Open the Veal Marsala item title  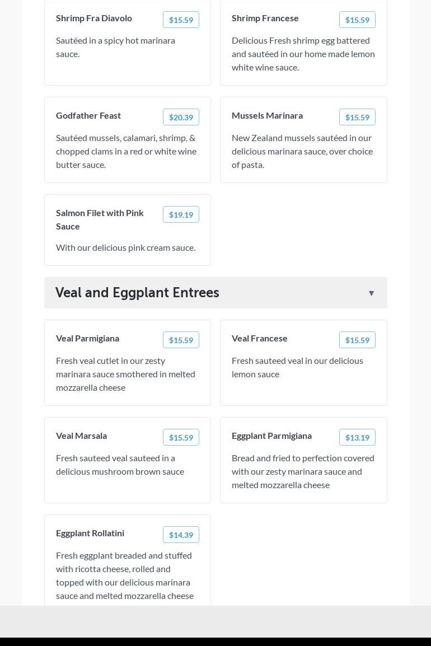pyautogui.click(x=81, y=436)
